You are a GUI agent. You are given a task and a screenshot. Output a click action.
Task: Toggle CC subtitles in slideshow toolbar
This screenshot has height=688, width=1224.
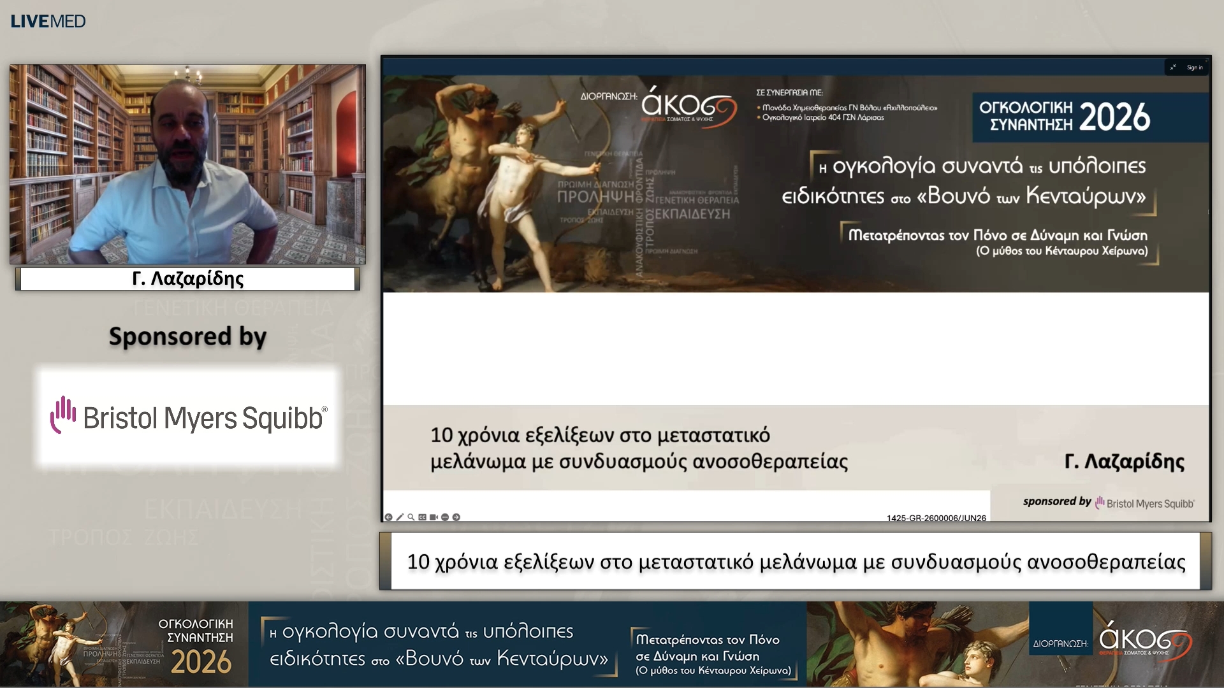[x=422, y=517]
